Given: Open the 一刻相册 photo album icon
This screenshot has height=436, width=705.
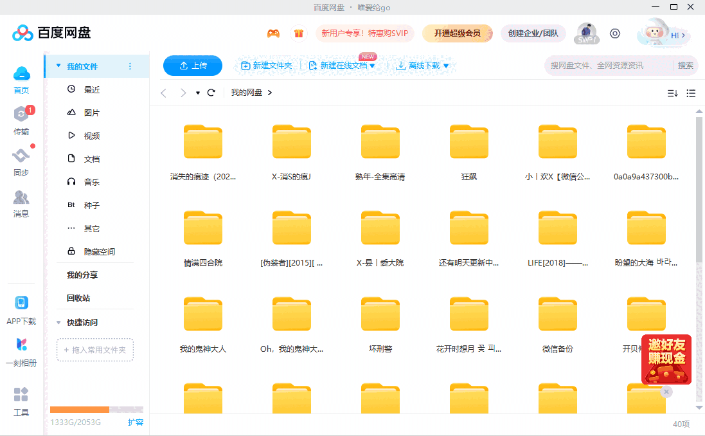Looking at the screenshot, I should click(x=21, y=345).
